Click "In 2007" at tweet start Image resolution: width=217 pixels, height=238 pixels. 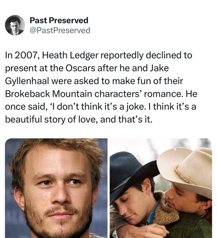tap(21, 55)
